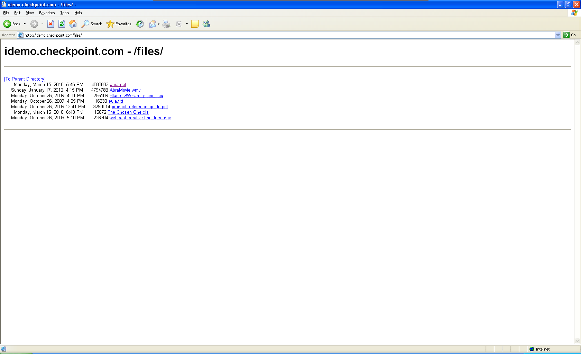Open the AbraMovie.wmv link
The image size is (581, 354).
(125, 90)
